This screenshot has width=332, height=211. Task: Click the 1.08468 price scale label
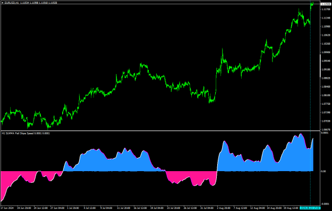pyautogui.click(x=326, y=87)
